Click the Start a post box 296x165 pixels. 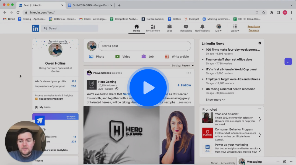click(145, 46)
